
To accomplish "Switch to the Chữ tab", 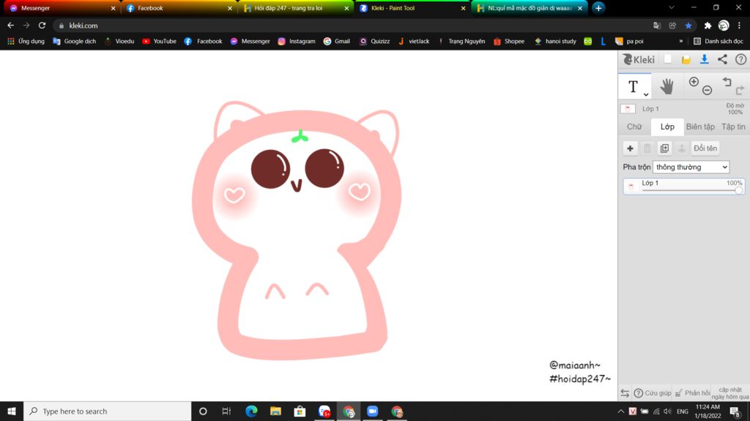I will pos(634,126).
